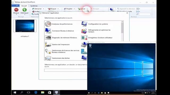Expand the Projeter dropdown arrow
The image size is (170, 95).
pyautogui.click(x=74, y=9)
